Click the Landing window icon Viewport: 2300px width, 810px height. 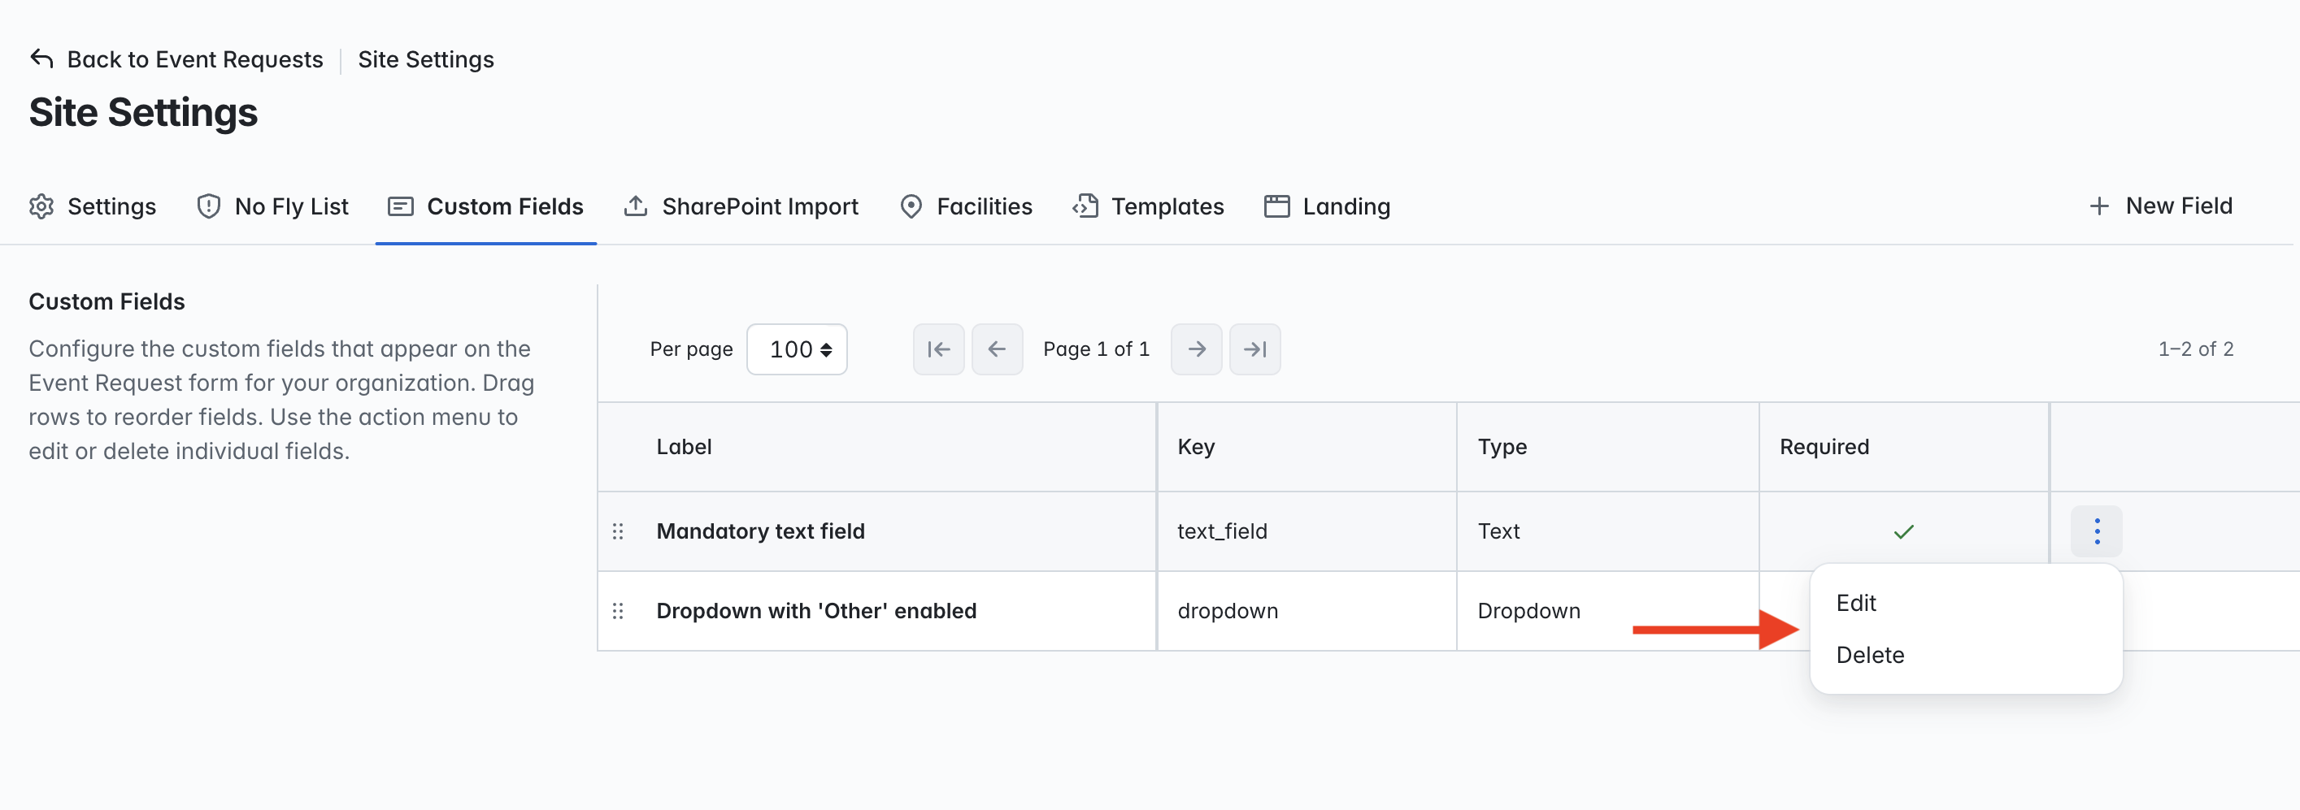pyautogui.click(x=1276, y=206)
